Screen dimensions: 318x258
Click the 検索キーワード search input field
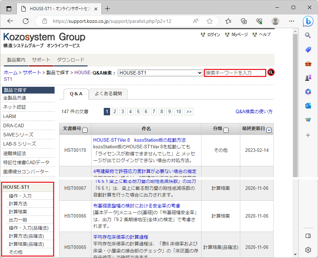pyautogui.click(x=235, y=73)
